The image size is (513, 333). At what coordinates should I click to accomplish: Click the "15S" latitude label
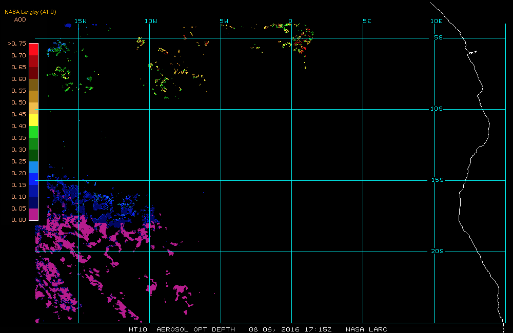click(438, 180)
